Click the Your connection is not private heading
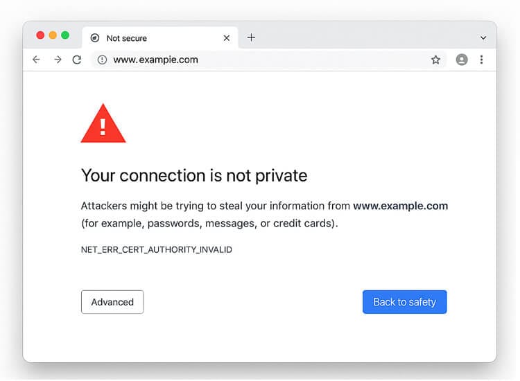Image resolution: width=520 pixels, height=381 pixels. pos(194,175)
